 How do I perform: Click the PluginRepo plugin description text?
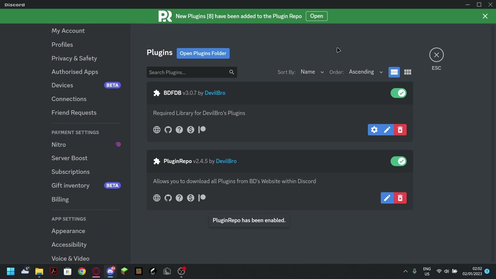tap(234, 181)
